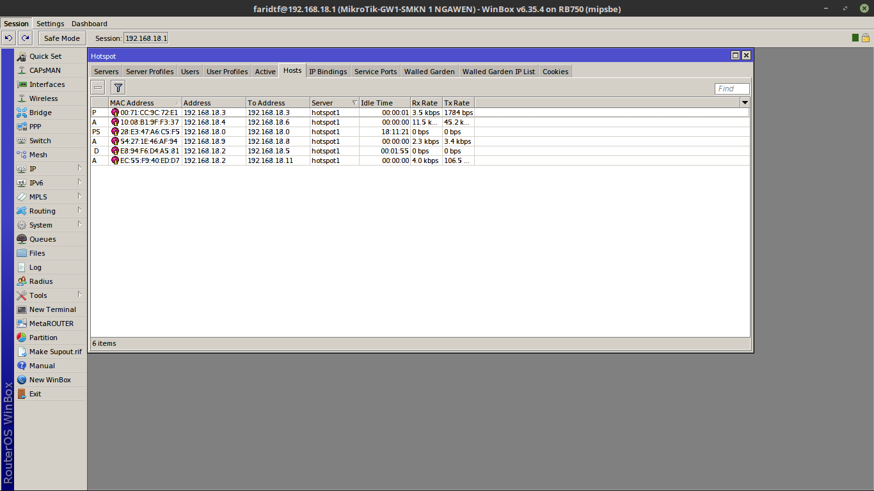Click host icon for 10:08:B1:9F:F3:37
874x491 pixels.
(115, 122)
